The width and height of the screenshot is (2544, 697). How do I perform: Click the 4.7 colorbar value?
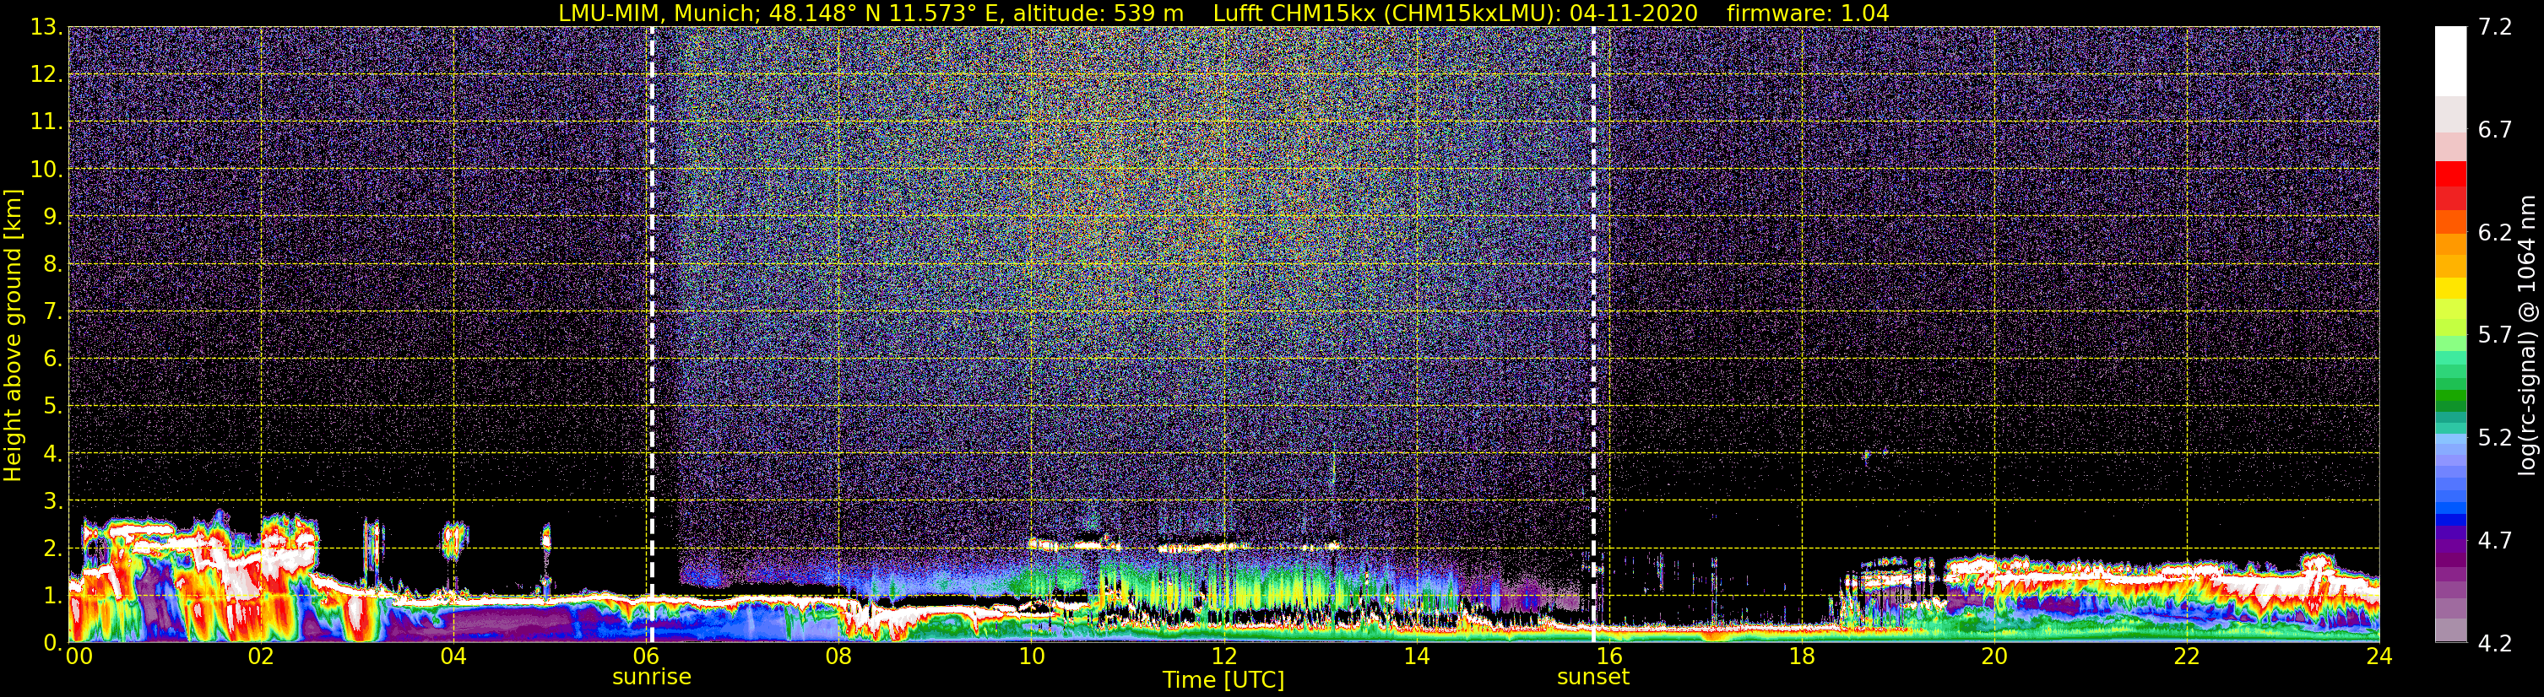click(2495, 541)
